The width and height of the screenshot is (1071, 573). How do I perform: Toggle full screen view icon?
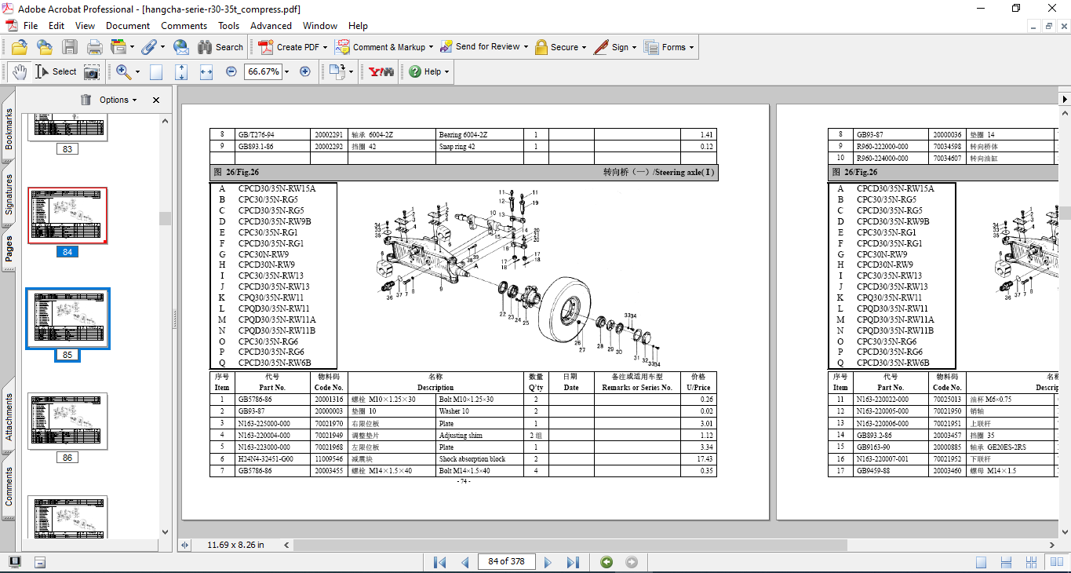[15, 562]
